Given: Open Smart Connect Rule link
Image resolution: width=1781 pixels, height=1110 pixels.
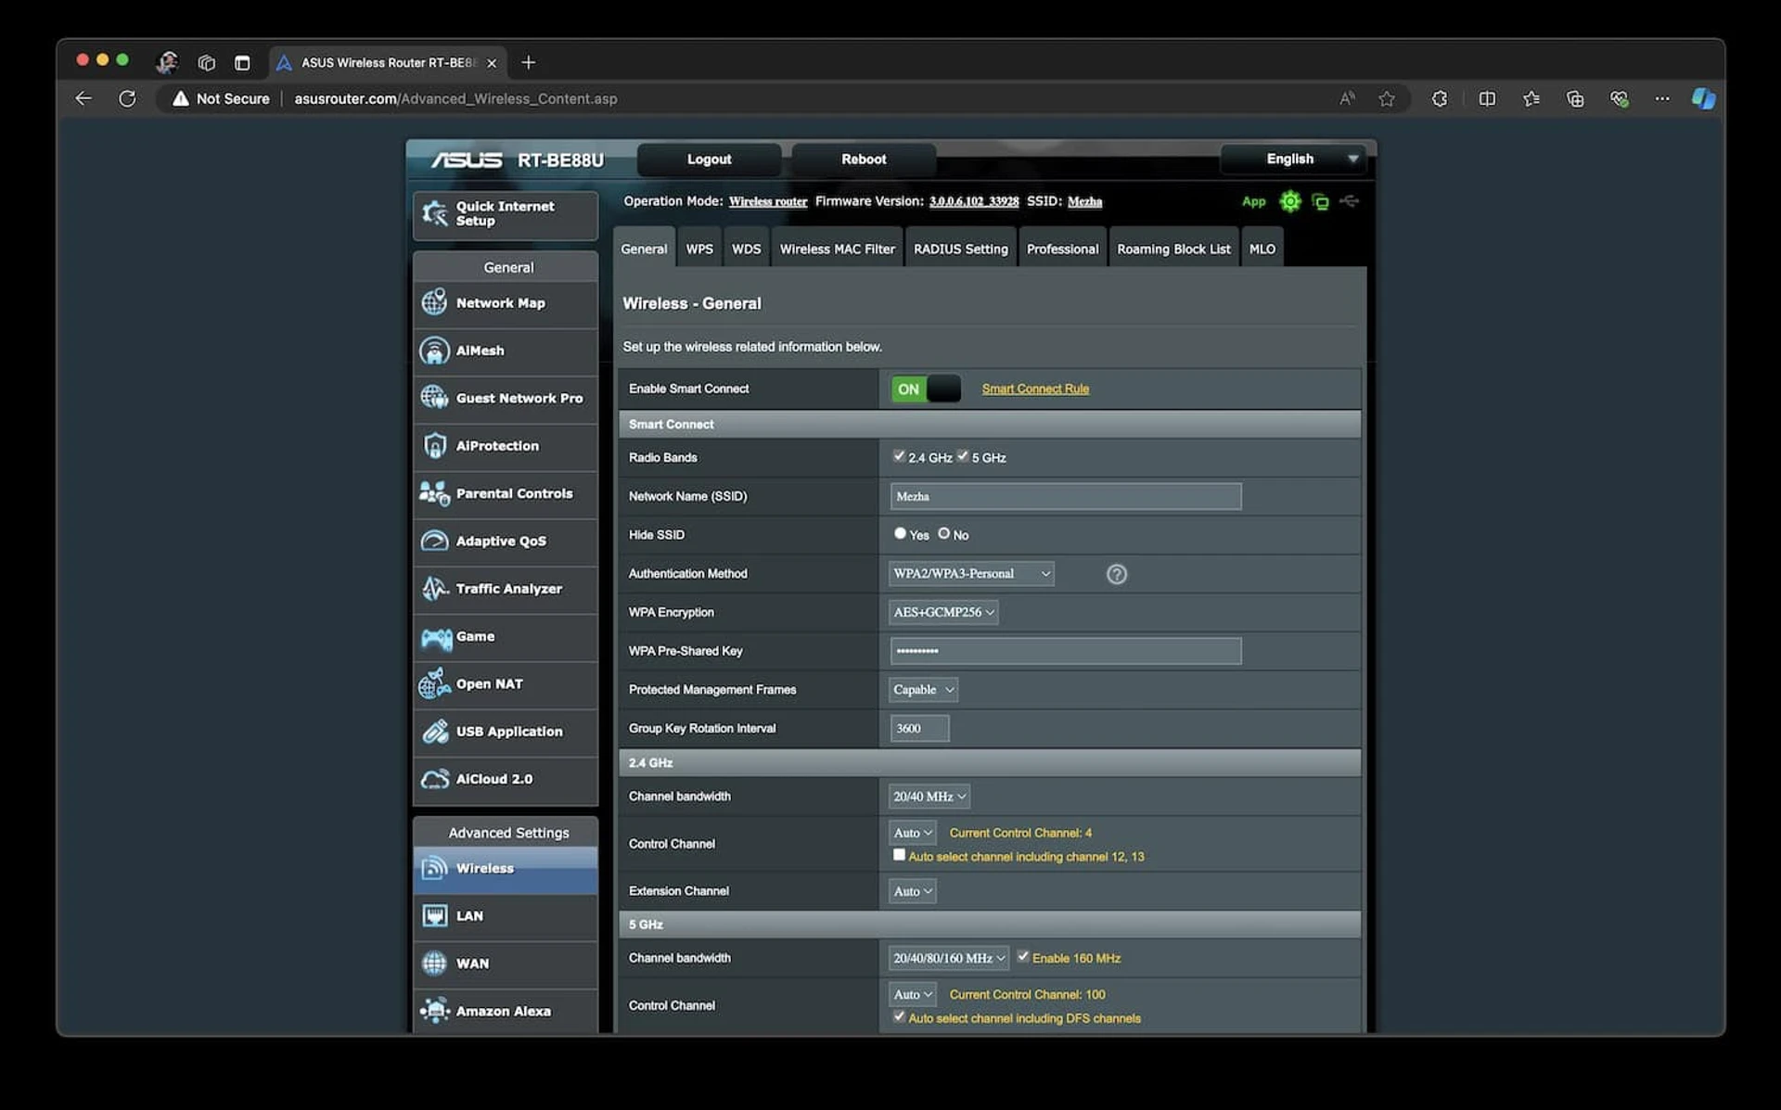Looking at the screenshot, I should [x=1035, y=389].
